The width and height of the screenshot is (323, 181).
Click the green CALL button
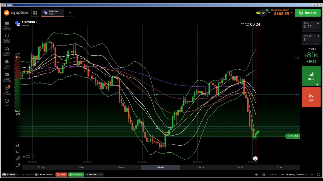point(311,76)
